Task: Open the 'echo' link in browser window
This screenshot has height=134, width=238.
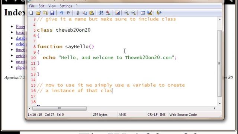Action: click(20, 44)
